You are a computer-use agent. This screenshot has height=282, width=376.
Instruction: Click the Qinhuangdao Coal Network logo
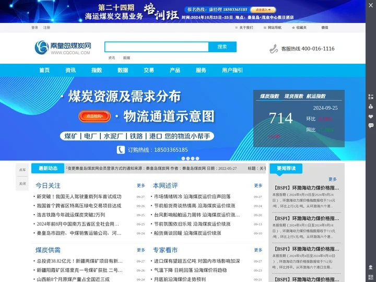pyautogui.click(x=63, y=48)
